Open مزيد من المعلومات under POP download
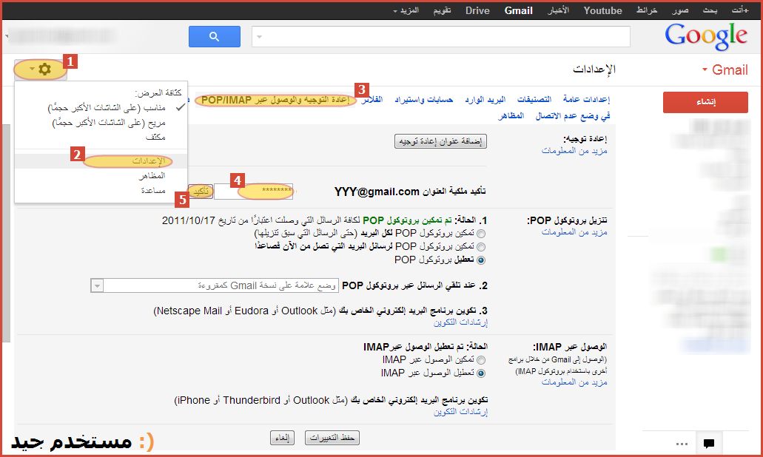Viewport: 763px width, 457px height. (575, 232)
